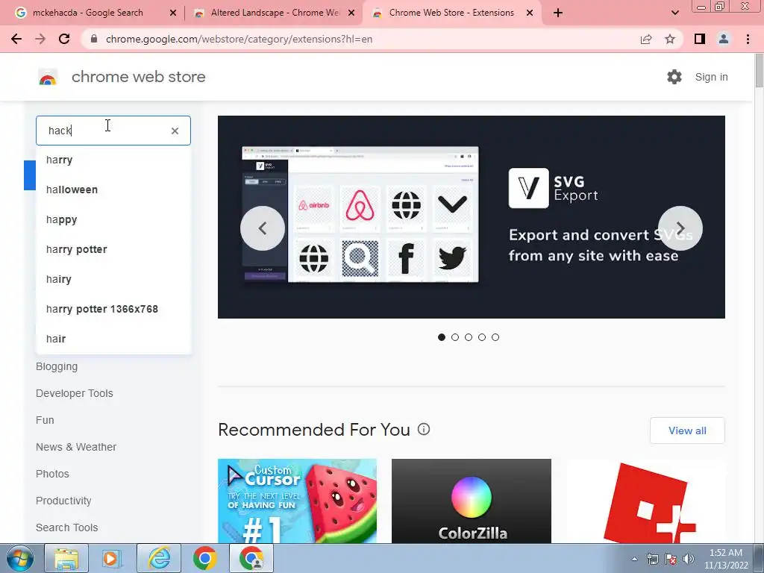The height and width of the screenshot is (573, 764).
Task: Open the Search Tools category
Action: [66, 527]
